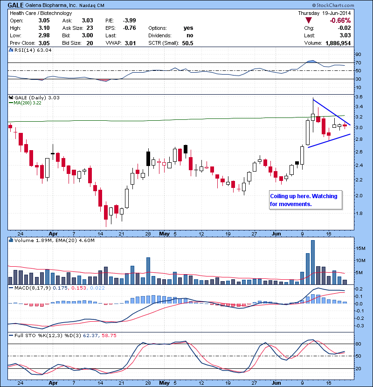This screenshot has height=387, width=373.
Task: Click the RSI 70 axis label
Action: point(358,62)
